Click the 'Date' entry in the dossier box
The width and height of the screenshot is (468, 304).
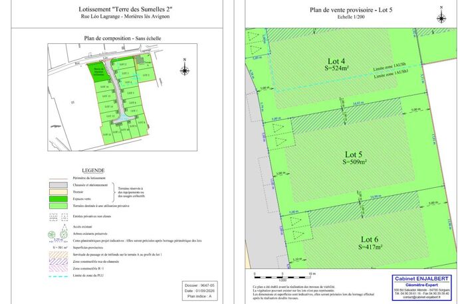coord(199,291)
